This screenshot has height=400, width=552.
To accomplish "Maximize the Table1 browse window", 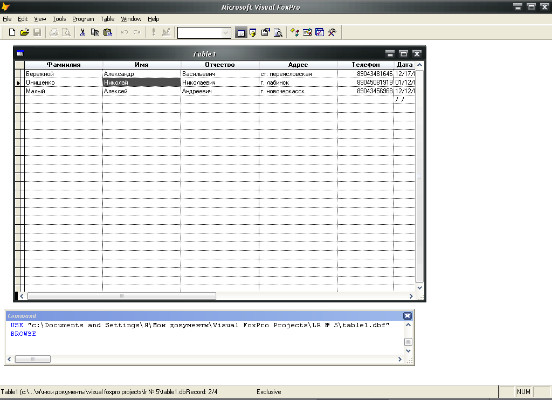I will coord(403,53).
